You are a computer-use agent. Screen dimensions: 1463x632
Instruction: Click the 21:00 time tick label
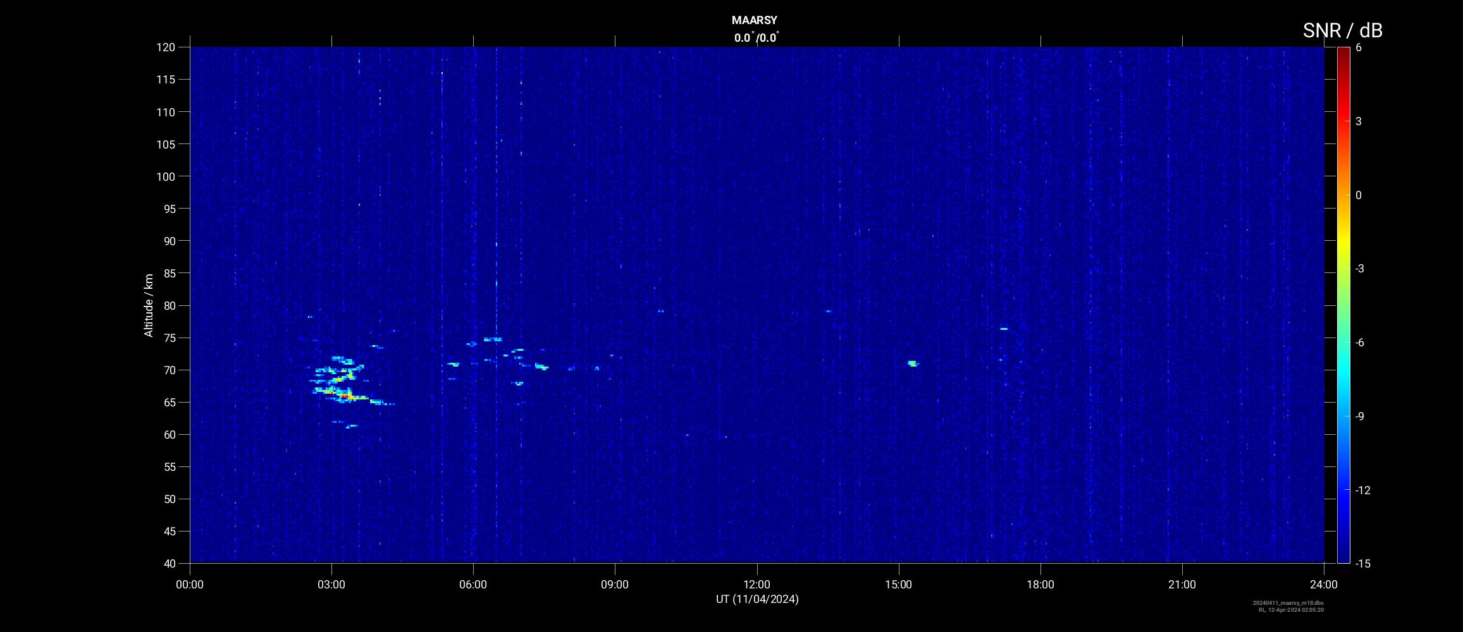[1182, 585]
